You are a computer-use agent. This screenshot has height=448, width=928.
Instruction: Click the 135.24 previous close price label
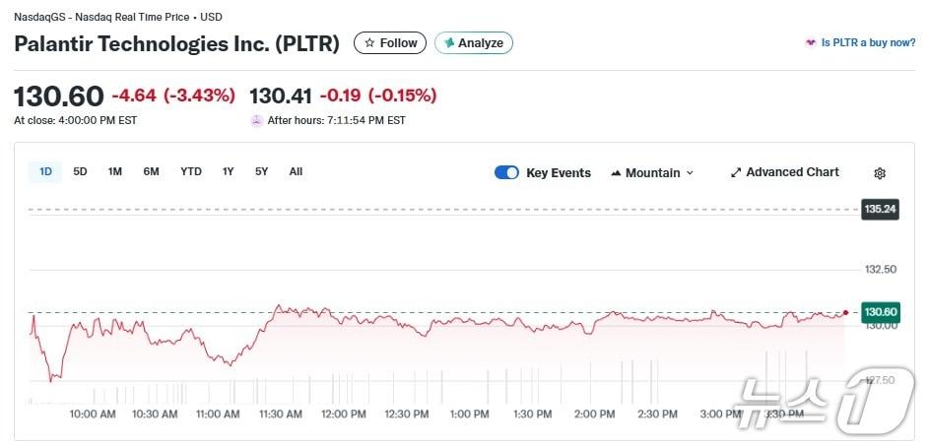pyautogui.click(x=879, y=209)
